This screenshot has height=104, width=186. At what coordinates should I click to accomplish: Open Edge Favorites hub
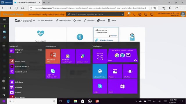pos(164,8)
